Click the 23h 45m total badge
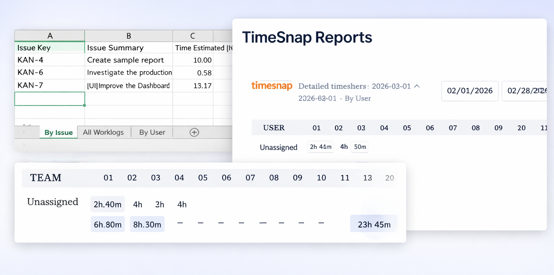Image resolution: width=554 pixels, height=275 pixels. [374, 224]
